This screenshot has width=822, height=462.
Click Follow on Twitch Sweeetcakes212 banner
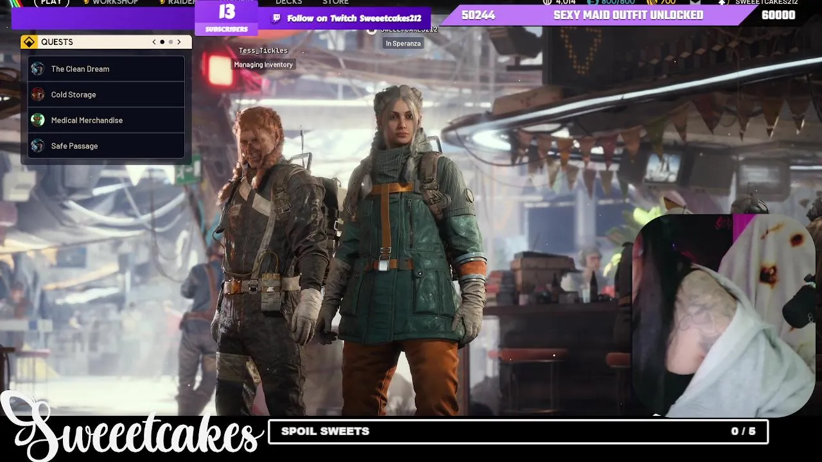point(344,18)
